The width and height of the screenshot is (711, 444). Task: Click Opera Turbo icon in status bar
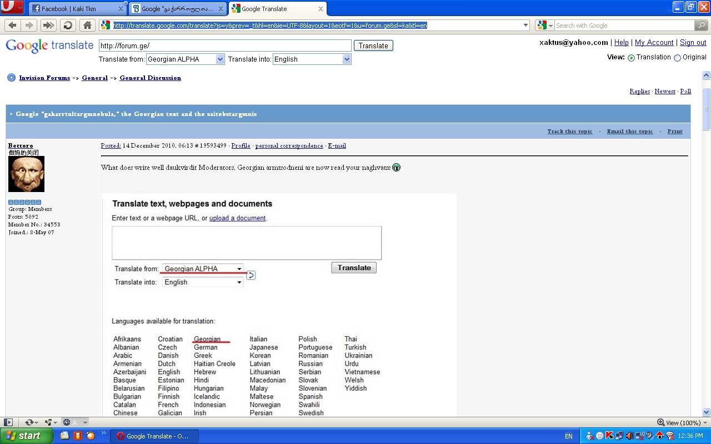point(66,422)
